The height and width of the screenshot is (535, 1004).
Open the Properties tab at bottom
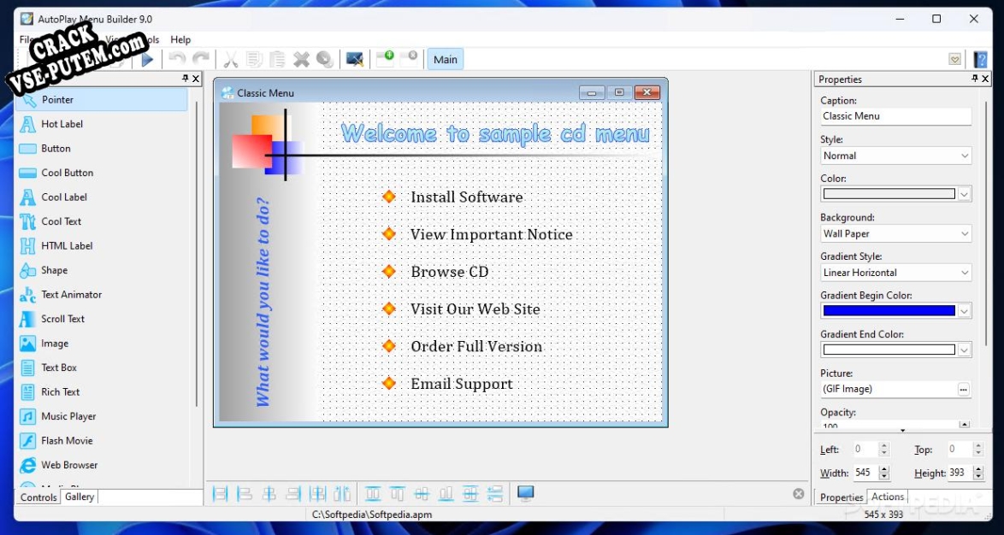[x=842, y=497]
